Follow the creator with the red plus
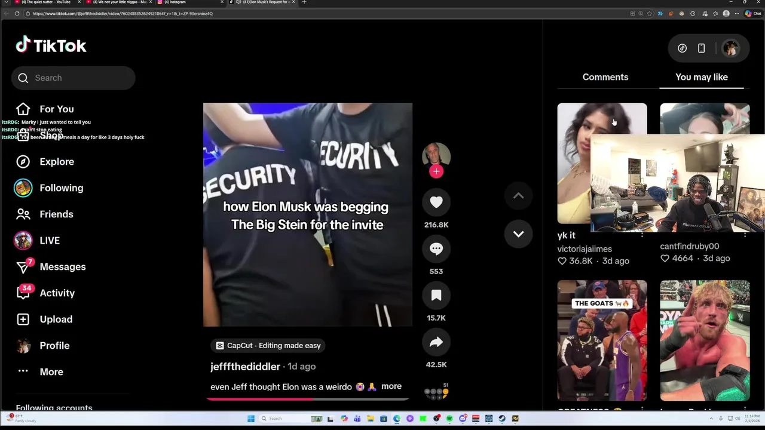This screenshot has width=765, height=430. (436, 171)
